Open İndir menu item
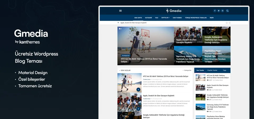Screen dimensions: 254x119 212,18
